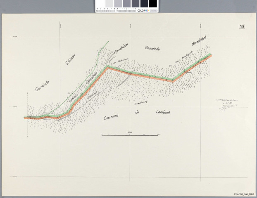Click the Gemeinde label at far left
The height and width of the screenshot is (198, 257).
(x=43, y=85)
